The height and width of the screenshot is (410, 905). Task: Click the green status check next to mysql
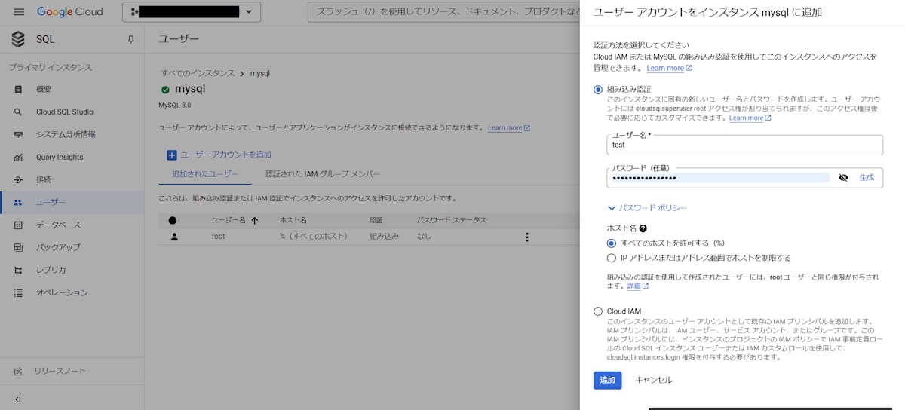(x=165, y=89)
